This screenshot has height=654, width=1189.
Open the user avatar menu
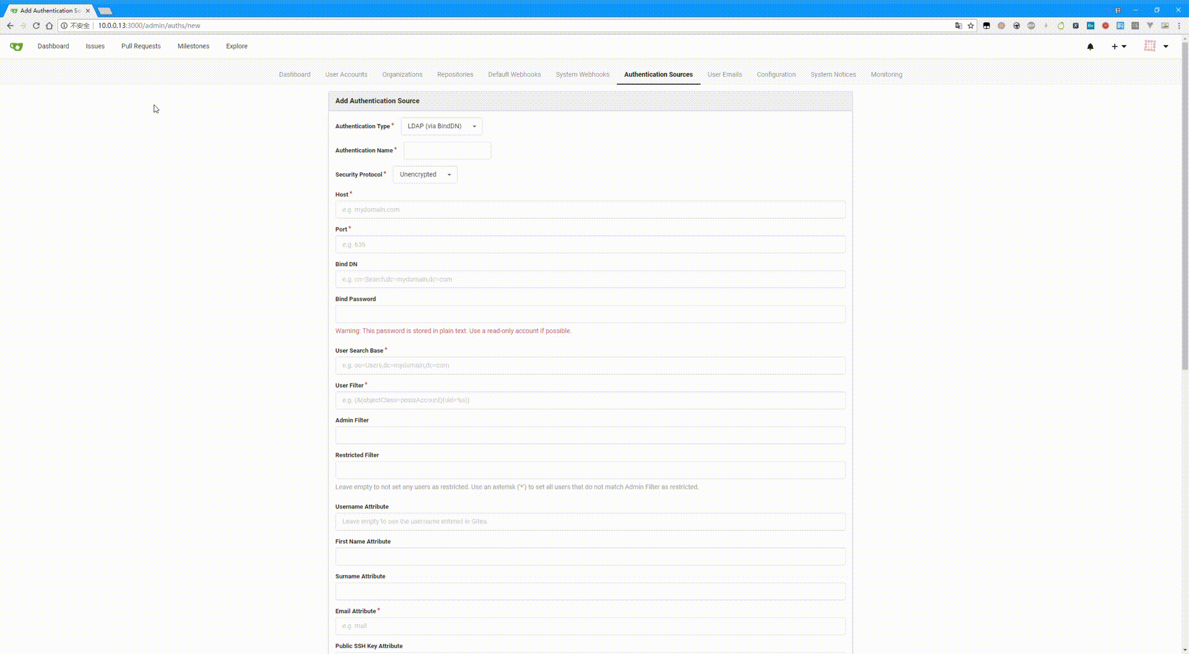(1156, 46)
